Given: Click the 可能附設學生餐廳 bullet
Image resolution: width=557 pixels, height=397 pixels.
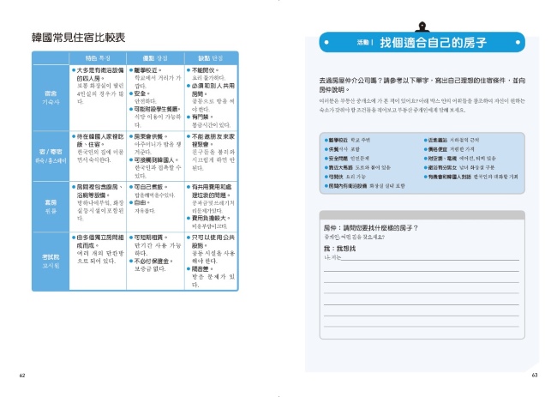Looking at the screenshot, I should coord(155,109).
